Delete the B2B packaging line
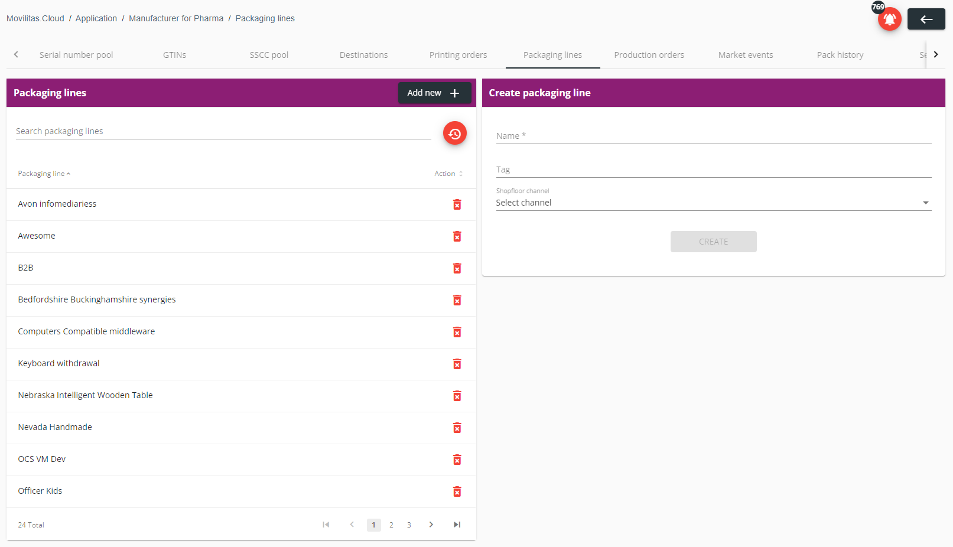Viewport: 953px width, 547px height. pos(457,268)
